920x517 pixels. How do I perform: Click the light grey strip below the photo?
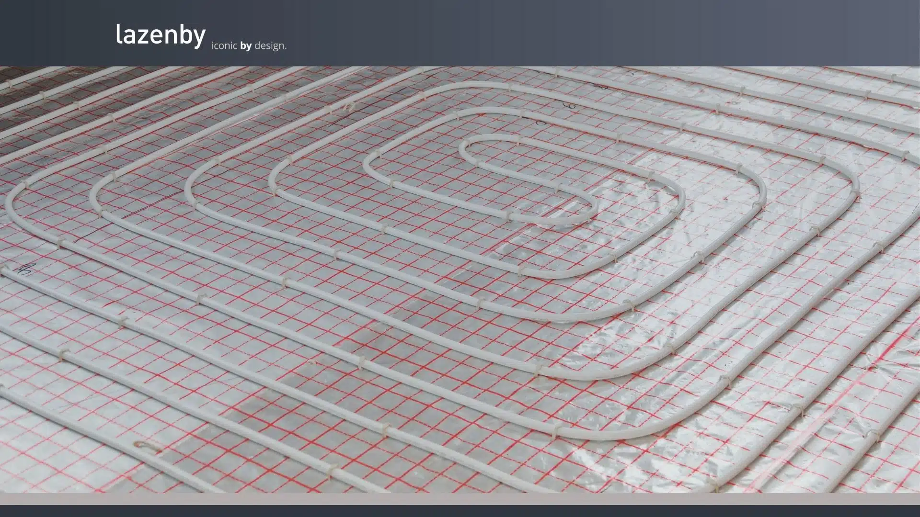click(460, 499)
